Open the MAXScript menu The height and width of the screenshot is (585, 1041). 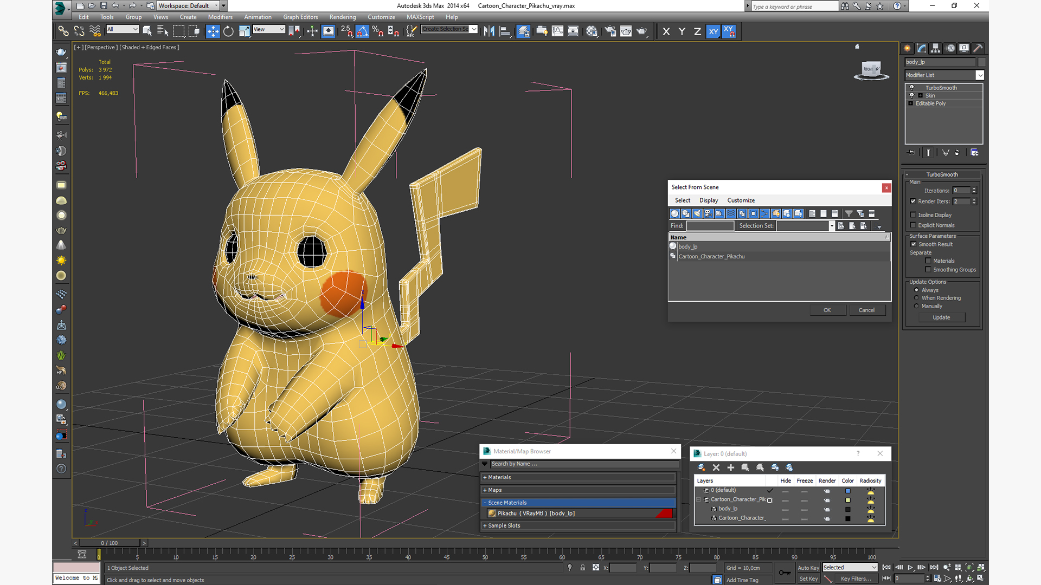[420, 17]
